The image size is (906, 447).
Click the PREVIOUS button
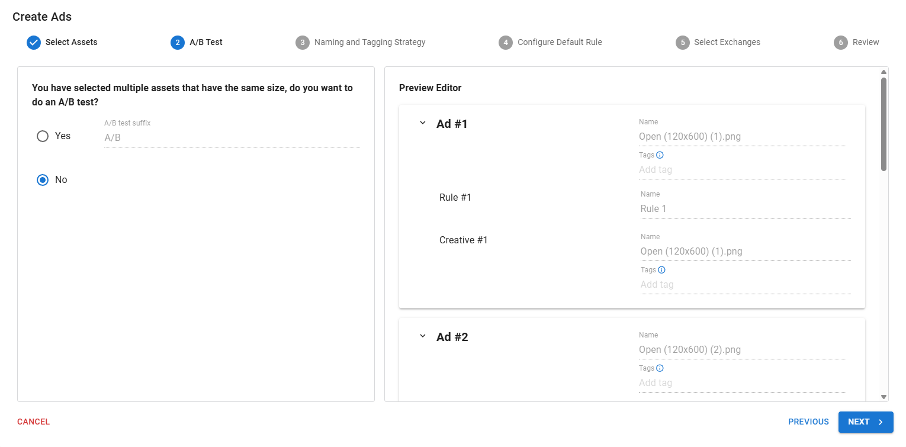[x=808, y=422]
